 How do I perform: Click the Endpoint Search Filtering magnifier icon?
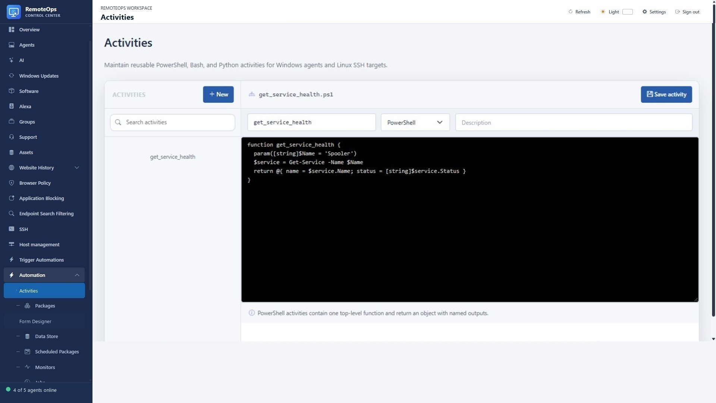[12, 213]
